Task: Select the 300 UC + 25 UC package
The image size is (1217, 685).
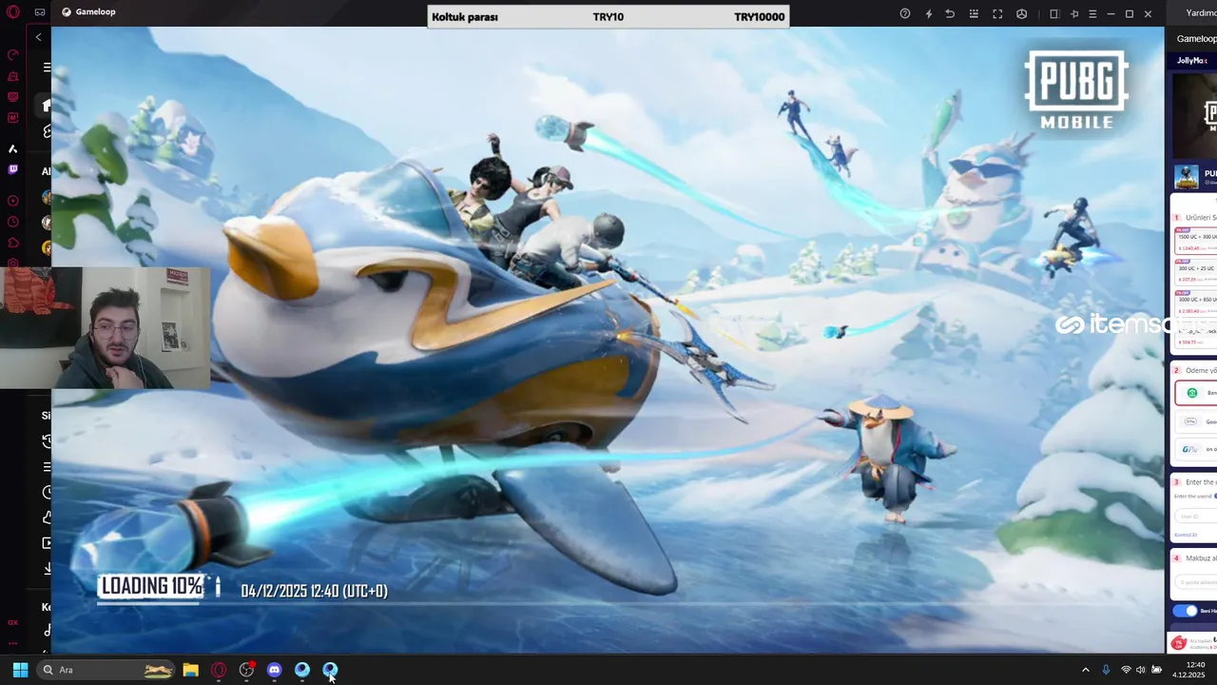Action: click(1196, 271)
